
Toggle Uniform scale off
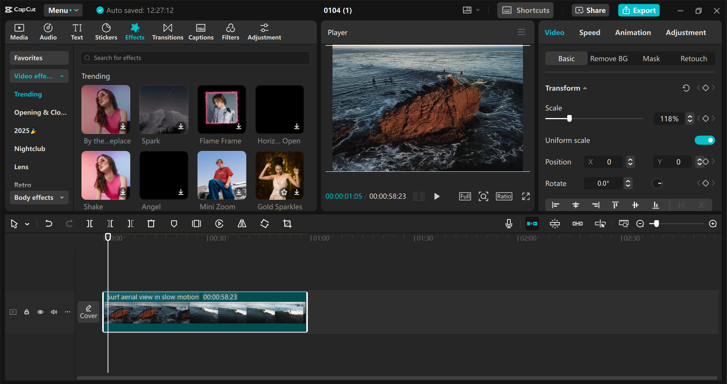point(705,140)
